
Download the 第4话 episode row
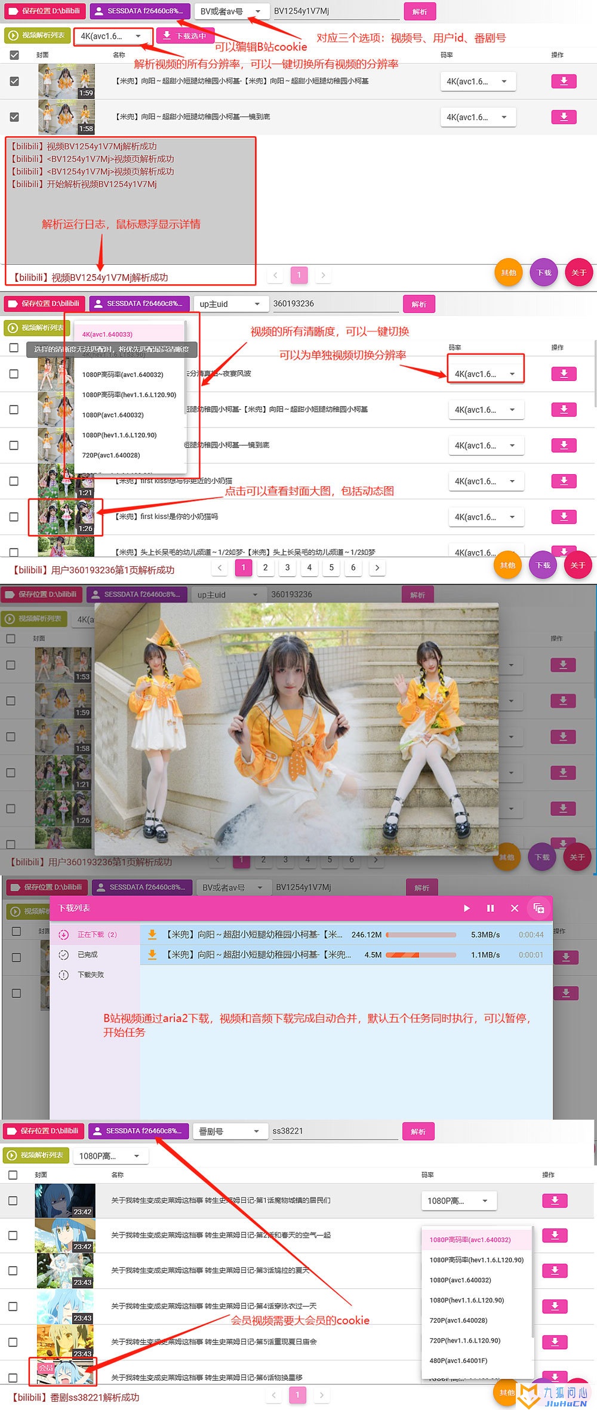(555, 1307)
